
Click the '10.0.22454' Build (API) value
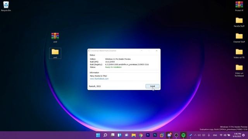point(110,62)
